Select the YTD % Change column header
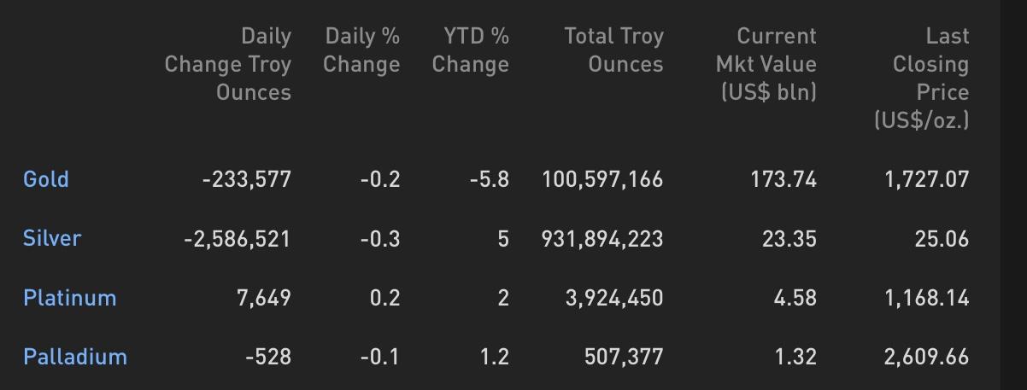The width and height of the screenshot is (1027, 390). click(x=471, y=50)
